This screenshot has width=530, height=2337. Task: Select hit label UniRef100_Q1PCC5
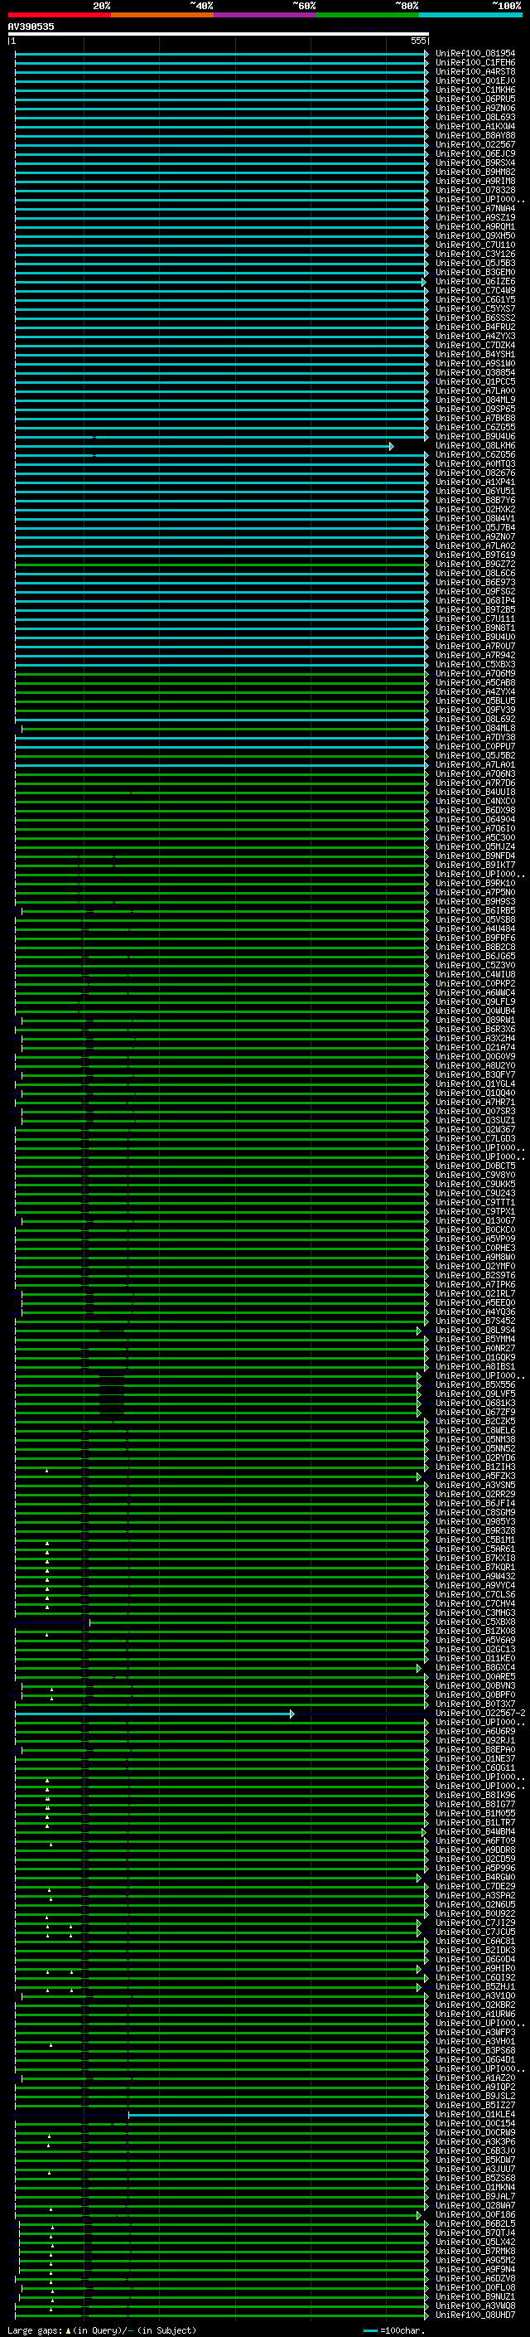[x=475, y=382]
